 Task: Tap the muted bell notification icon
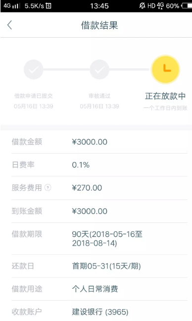[x=142, y=6]
